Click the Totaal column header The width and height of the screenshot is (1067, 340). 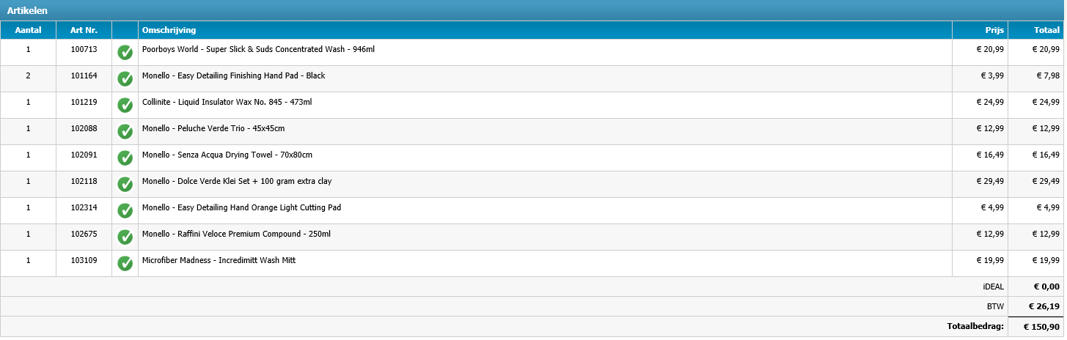pos(1046,30)
